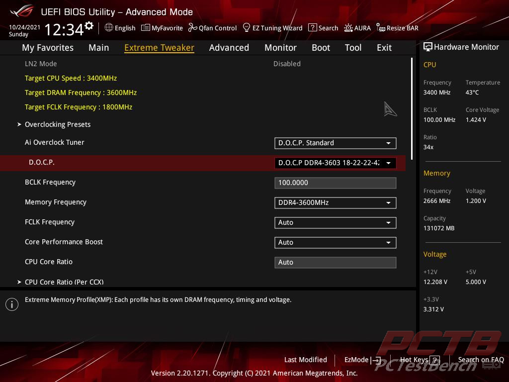Click Target DRAM Frequency : 3600MHz text
This screenshot has width=509, height=382.
(81, 93)
